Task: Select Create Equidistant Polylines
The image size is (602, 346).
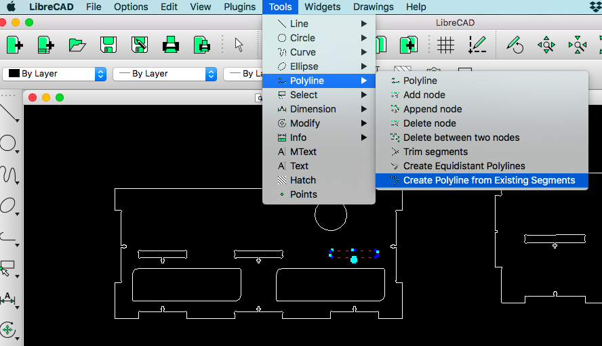Action: 482,166
